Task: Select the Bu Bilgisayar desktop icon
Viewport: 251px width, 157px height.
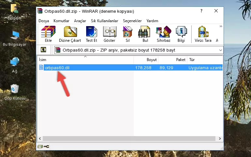Action: [15, 39]
